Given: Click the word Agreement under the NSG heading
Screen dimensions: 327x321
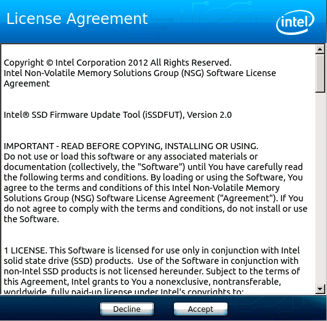Looking at the screenshot, I should 26,83.
